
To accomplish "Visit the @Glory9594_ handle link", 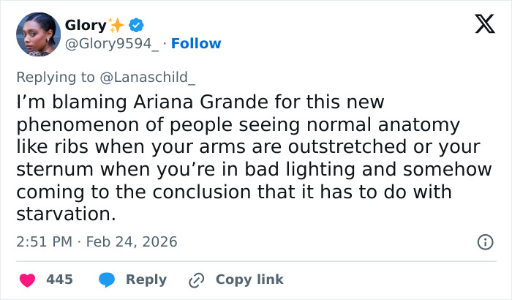I will [112, 44].
